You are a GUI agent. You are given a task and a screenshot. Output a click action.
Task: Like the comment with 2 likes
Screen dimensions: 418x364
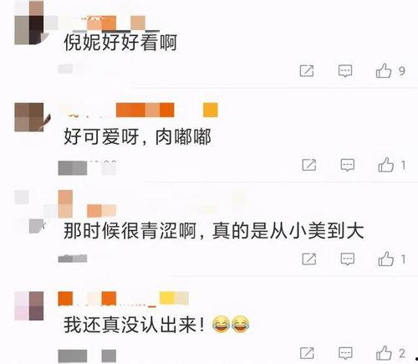click(384, 353)
